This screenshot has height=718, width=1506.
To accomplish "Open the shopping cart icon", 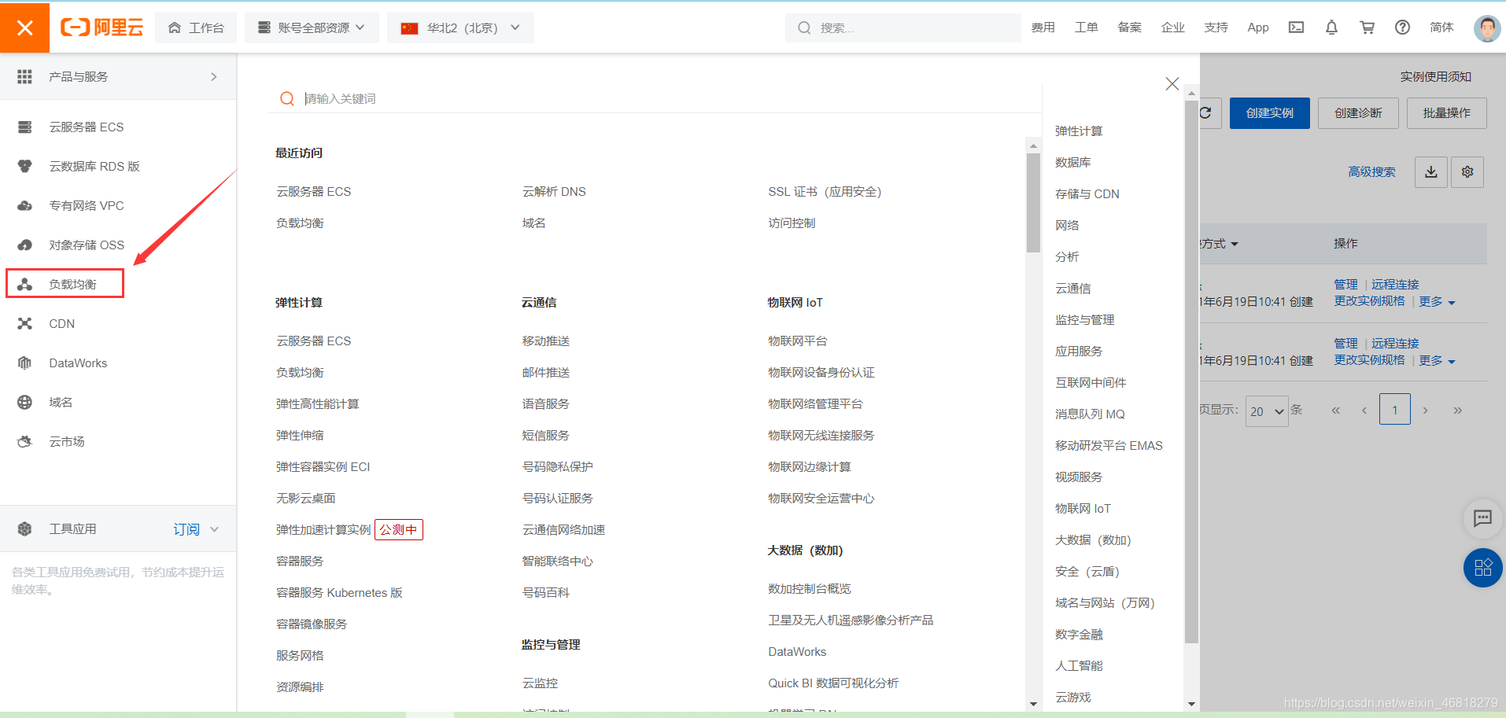I will click(x=1368, y=28).
